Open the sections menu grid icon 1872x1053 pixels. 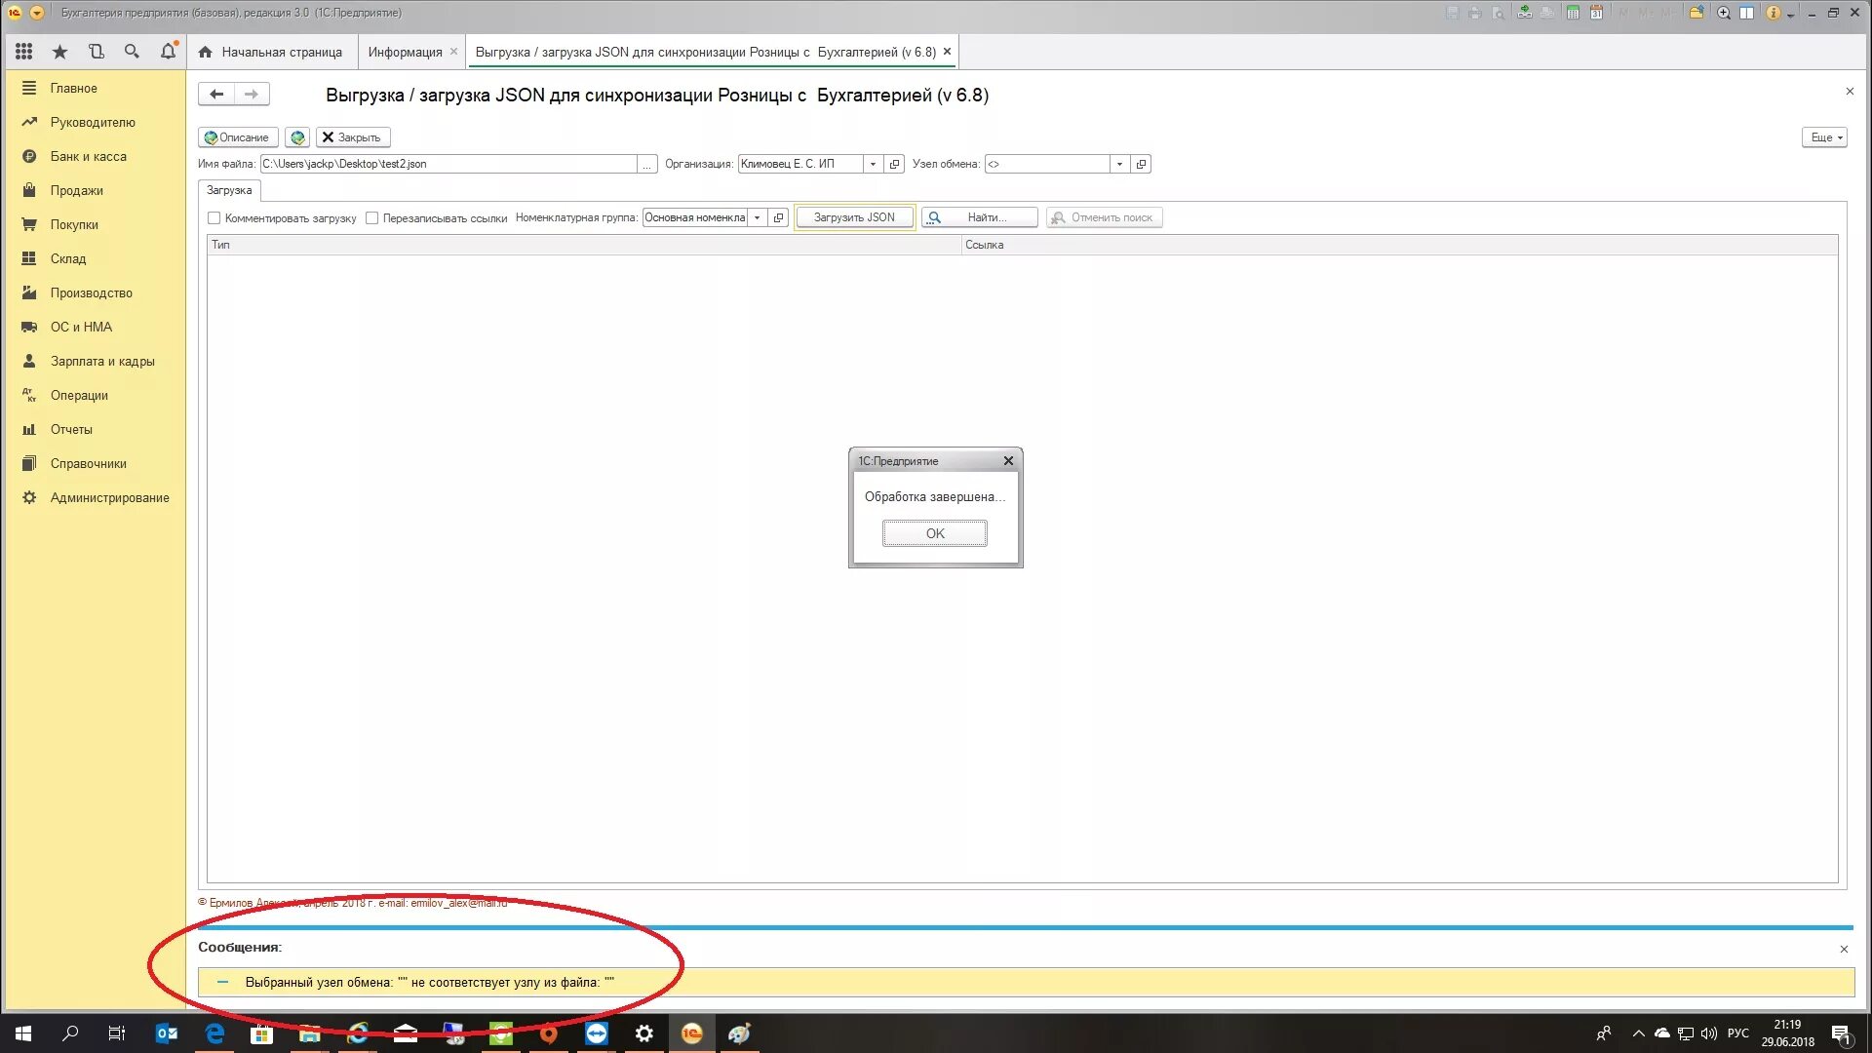(x=23, y=52)
